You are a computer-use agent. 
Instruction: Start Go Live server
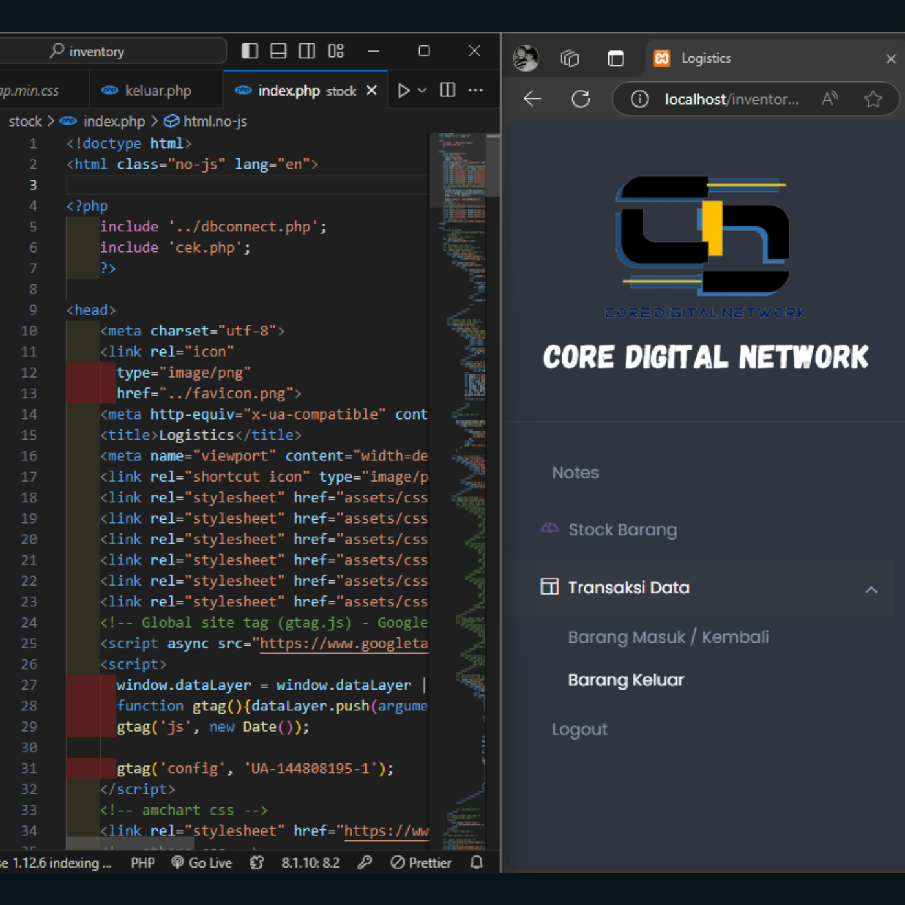[x=202, y=863]
